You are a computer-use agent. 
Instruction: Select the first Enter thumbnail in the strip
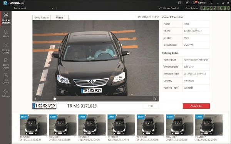coord(33,125)
